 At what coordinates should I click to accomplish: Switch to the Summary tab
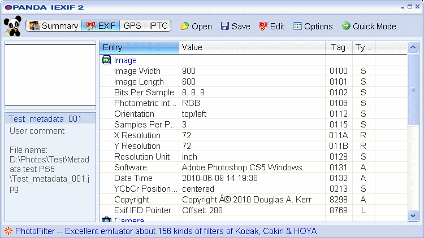[x=54, y=26]
